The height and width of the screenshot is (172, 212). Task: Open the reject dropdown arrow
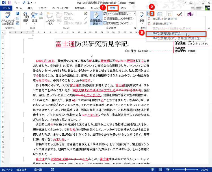[x=152, y=14]
